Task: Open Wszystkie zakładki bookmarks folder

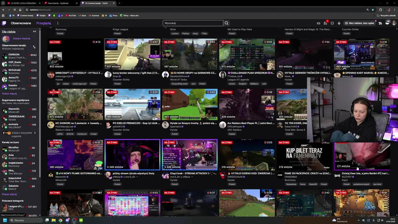Action: [386, 15]
